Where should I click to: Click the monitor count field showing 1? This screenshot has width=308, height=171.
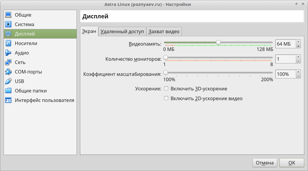(x=286, y=59)
